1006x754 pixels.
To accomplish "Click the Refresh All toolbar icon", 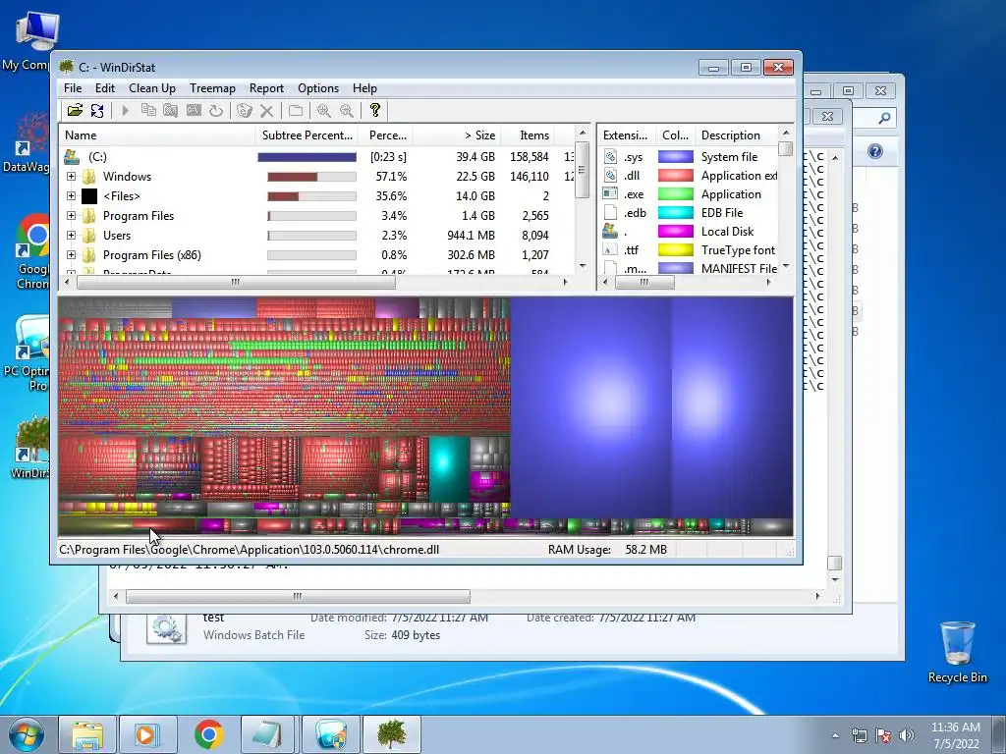I will point(97,110).
